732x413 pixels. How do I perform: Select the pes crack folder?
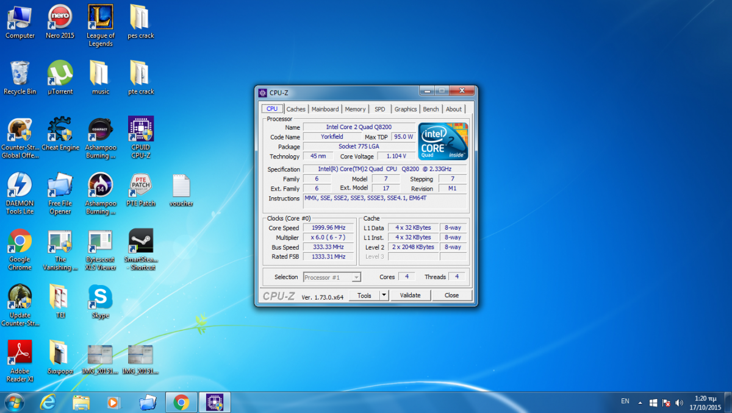tap(141, 22)
